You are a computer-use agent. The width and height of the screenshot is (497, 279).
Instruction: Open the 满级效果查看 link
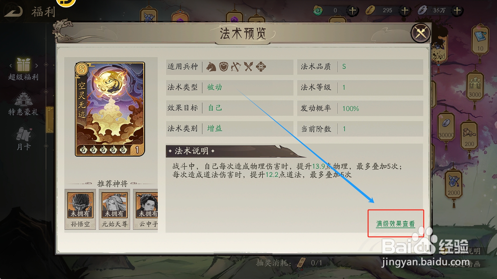[x=395, y=224]
